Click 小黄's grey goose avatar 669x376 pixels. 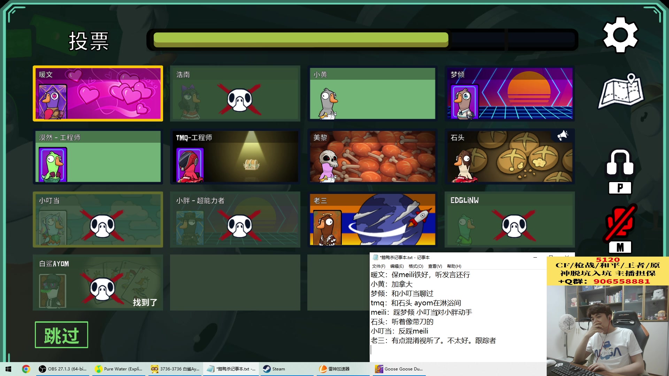point(328,104)
